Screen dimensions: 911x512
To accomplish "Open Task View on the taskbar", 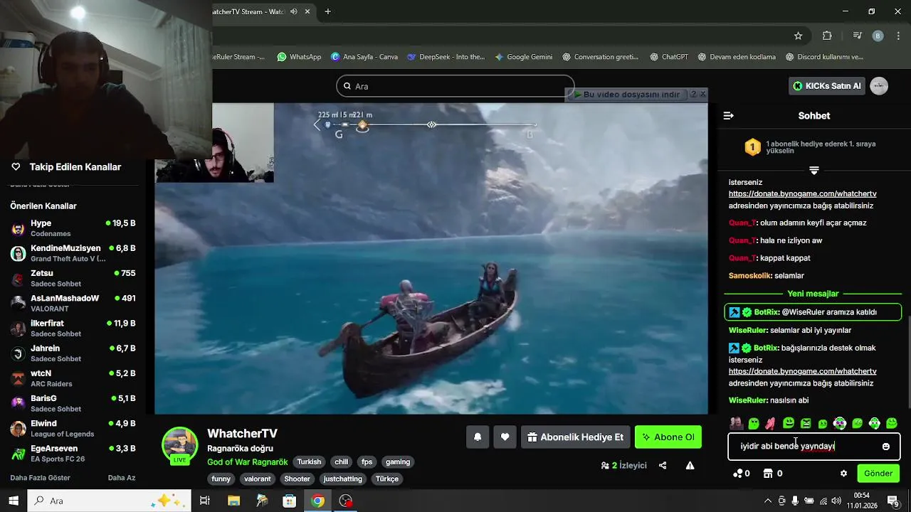I will click(x=205, y=501).
